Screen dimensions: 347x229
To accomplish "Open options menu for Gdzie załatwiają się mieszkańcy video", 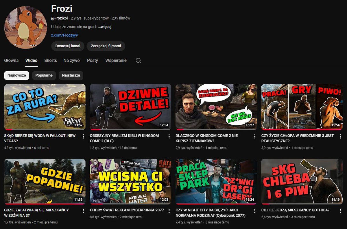I will 83,211.
